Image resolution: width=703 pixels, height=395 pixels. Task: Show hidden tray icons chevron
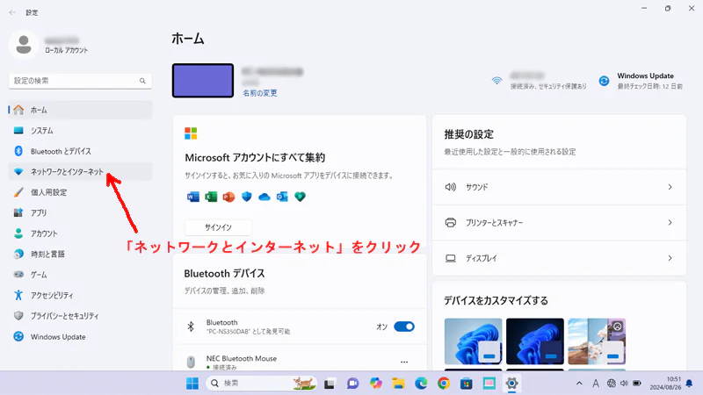(579, 384)
